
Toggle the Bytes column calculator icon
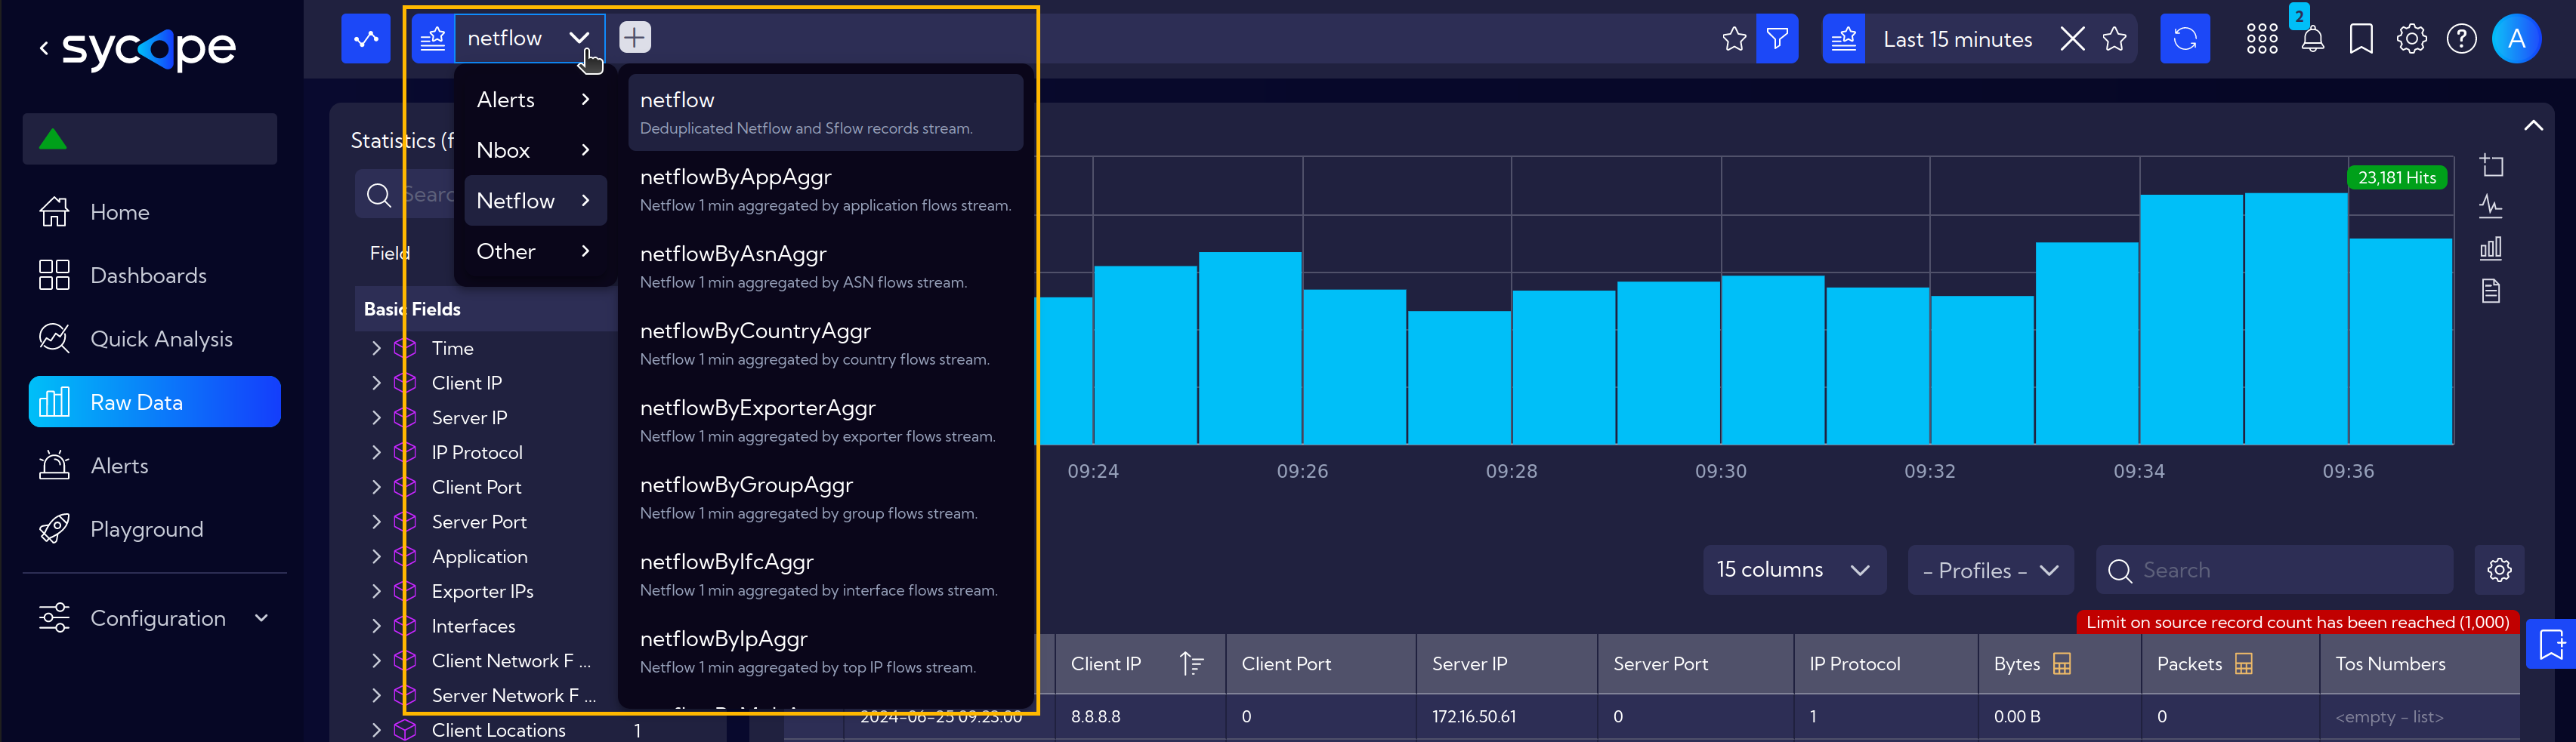pos(2062,664)
